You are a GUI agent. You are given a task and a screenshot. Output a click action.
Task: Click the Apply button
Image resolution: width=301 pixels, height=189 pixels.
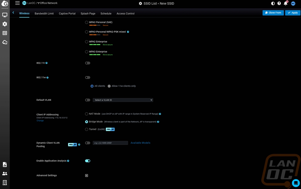(x=293, y=13)
